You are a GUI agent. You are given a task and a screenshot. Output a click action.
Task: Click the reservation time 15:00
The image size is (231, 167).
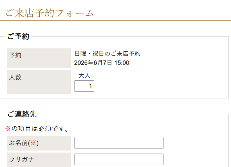tap(122, 63)
